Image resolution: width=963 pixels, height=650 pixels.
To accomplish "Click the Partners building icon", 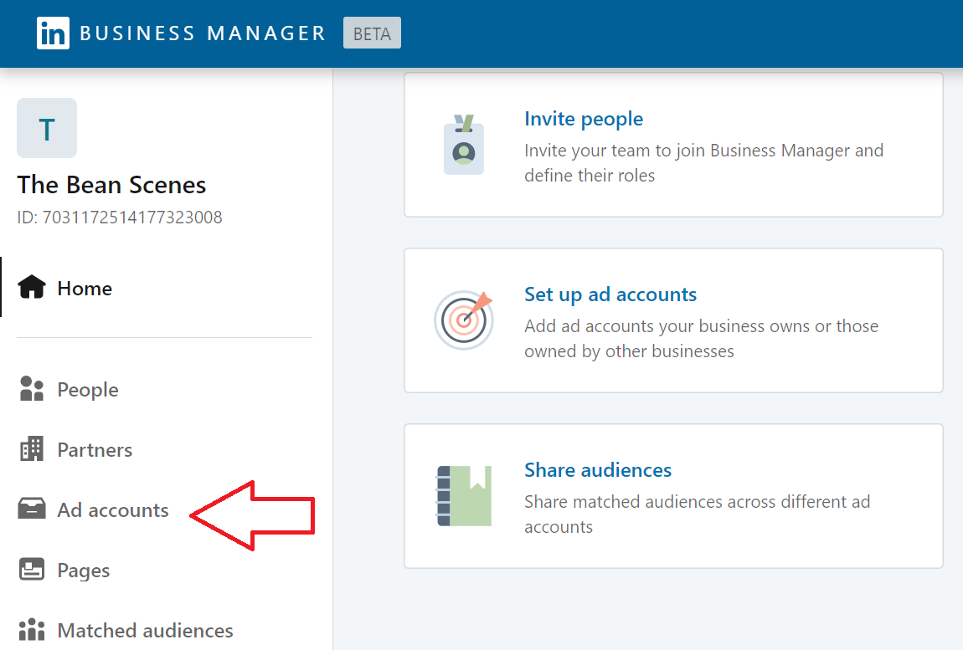I will [x=32, y=448].
